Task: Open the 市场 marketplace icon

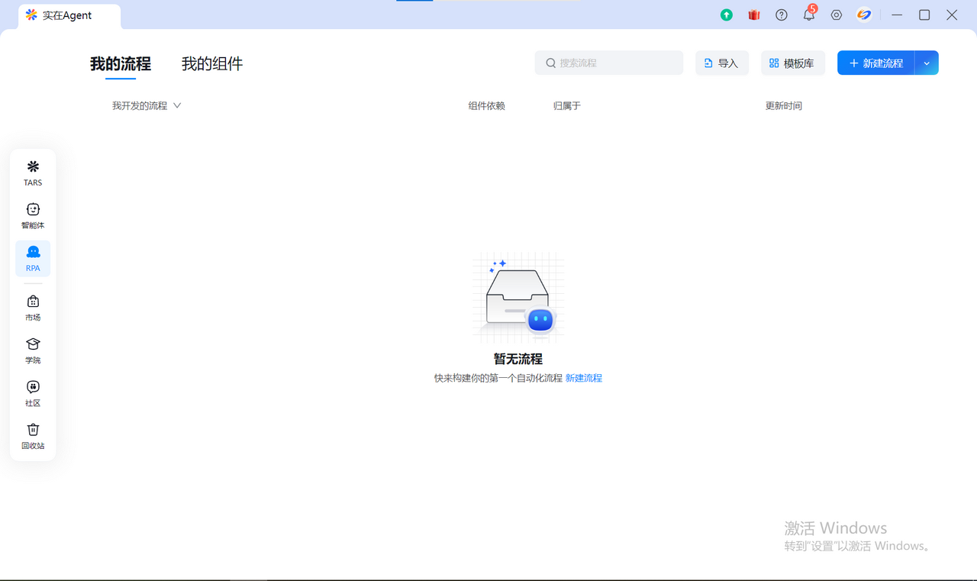Action: coord(33,308)
